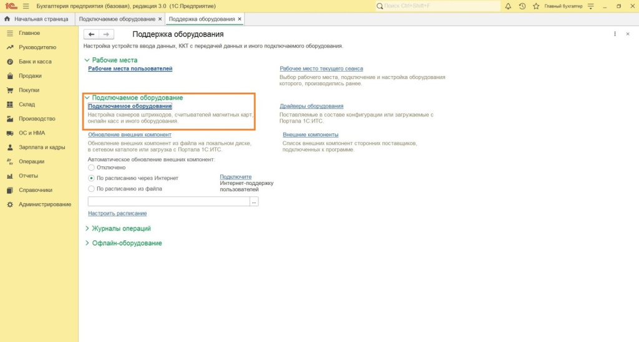Click the notifications bell icon
The image size is (639, 342).
pyautogui.click(x=508, y=6)
